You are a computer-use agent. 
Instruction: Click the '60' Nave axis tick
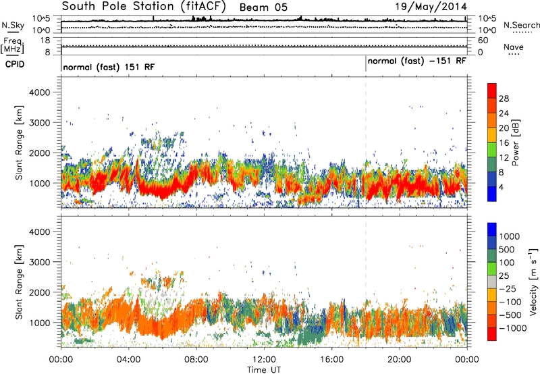[x=483, y=41]
